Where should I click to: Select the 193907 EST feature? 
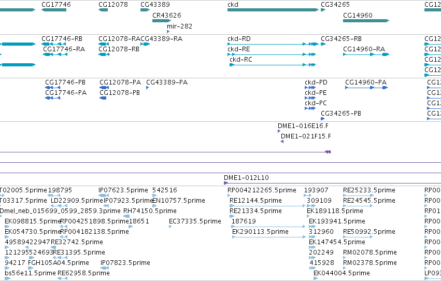[x=308, y=195]
